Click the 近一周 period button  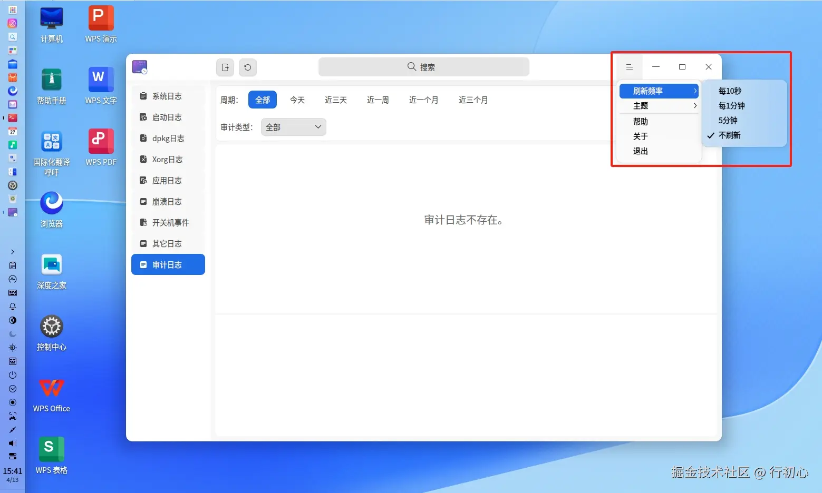point(378,100)
